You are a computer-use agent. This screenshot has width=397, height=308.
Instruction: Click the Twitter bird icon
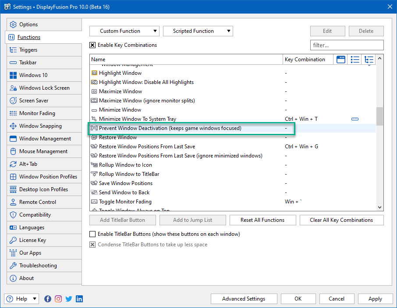click(69, 299)
